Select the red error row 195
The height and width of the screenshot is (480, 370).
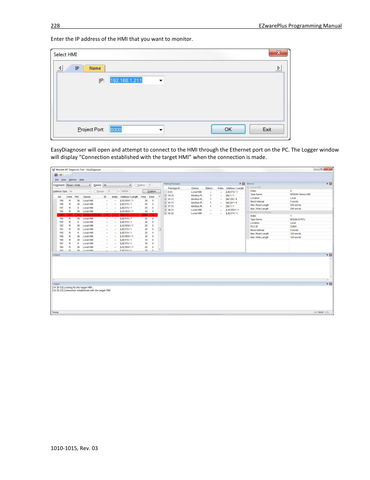pos(107,215)
